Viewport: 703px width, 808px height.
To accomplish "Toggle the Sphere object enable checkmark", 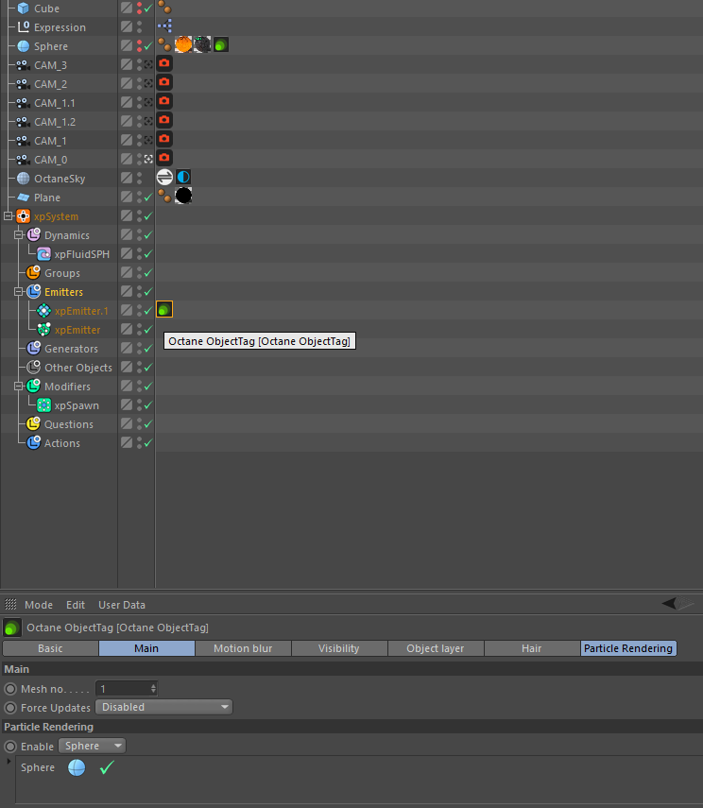I will pyautogui.click(x=148, y=46).
